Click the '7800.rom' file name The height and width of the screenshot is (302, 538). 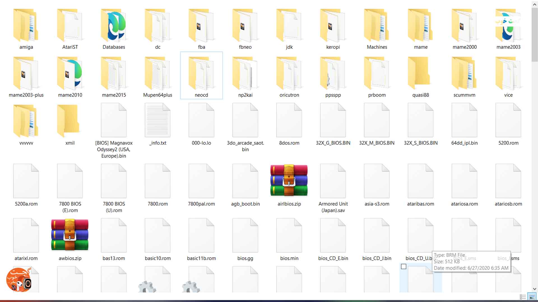(x=158, y=204)
